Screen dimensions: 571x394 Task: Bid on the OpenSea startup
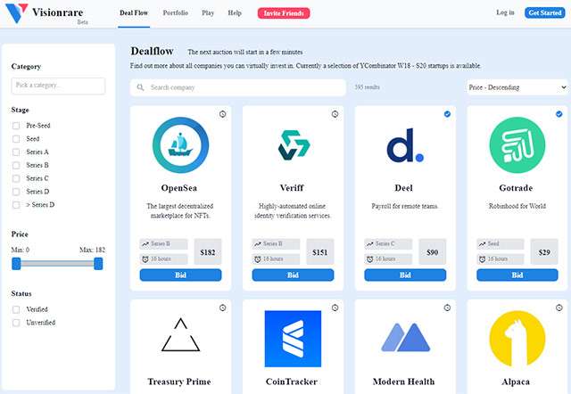click(179, 275)
